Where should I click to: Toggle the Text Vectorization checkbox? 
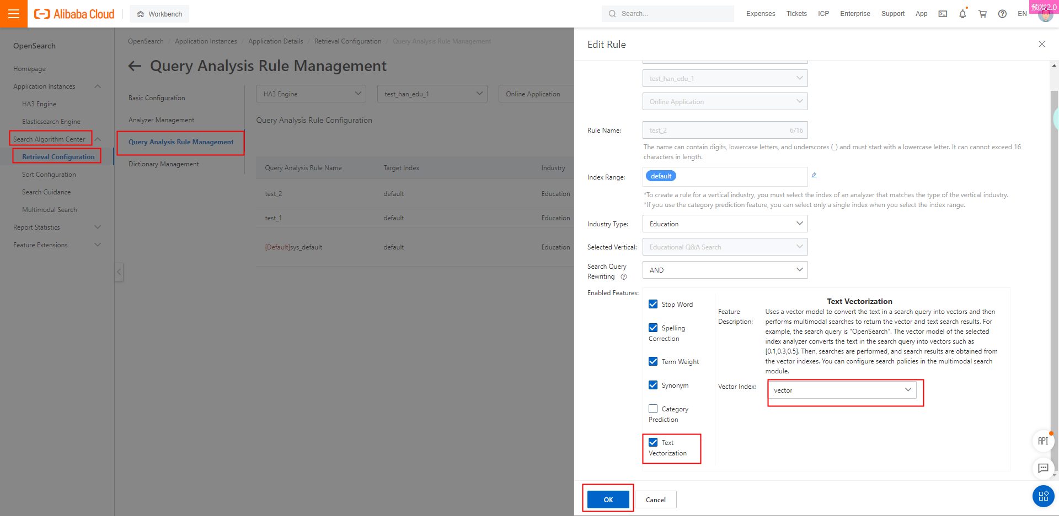coord(653,442)
